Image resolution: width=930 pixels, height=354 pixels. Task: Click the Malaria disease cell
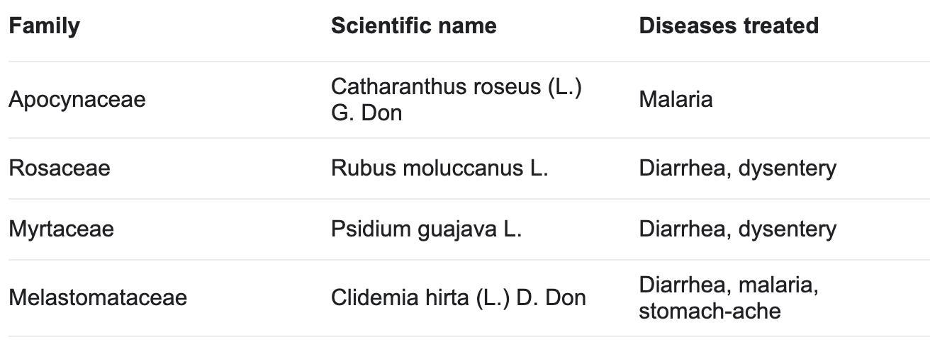[x=676, y=100]
